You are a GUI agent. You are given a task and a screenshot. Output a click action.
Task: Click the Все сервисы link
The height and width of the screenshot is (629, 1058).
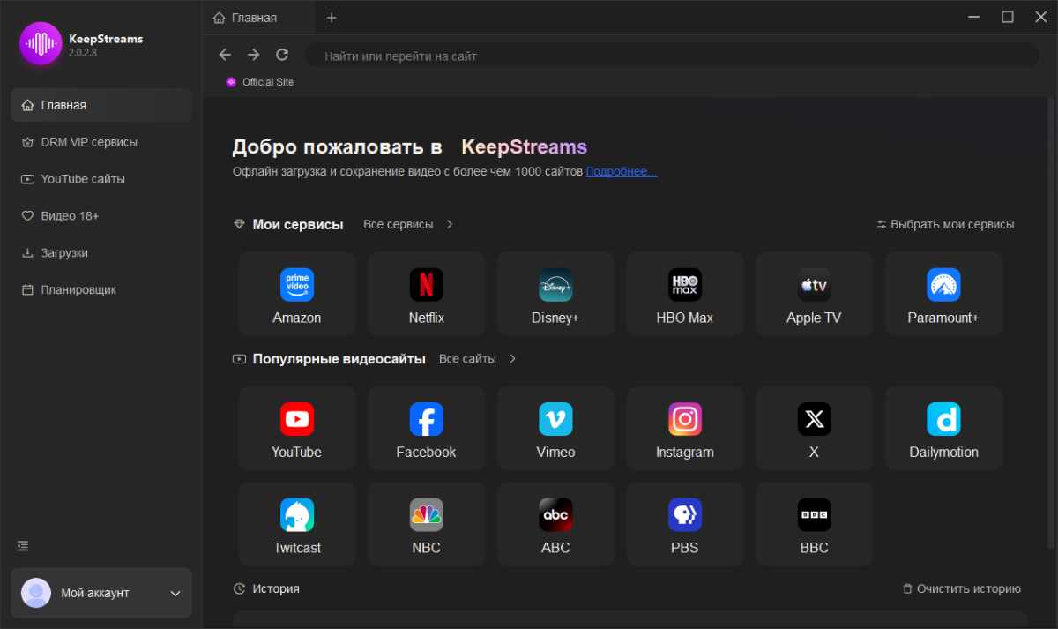click(399, 224)
